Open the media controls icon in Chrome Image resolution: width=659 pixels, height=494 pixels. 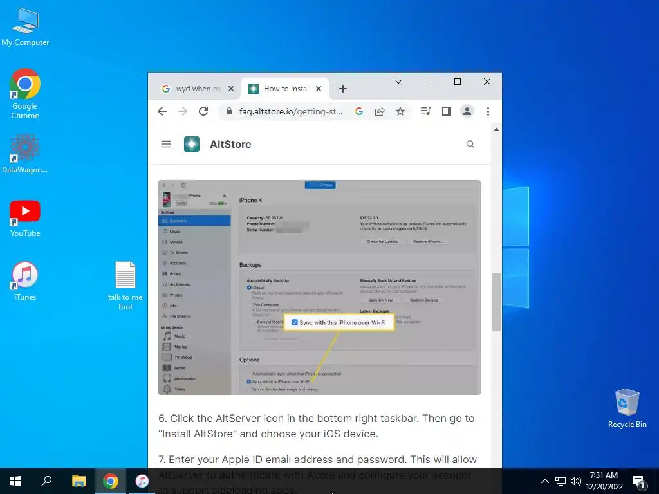[x=426, y=111]
